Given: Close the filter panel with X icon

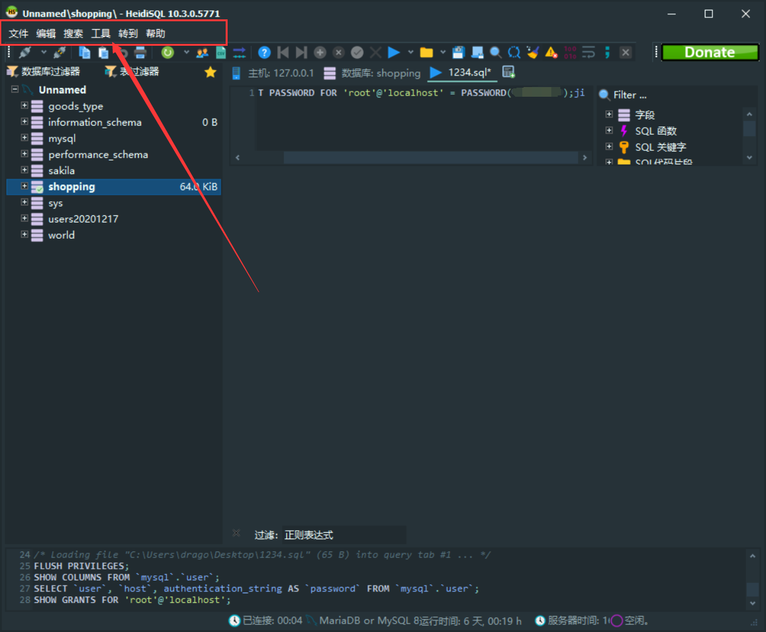Looking at the screenshot, I should tap(237, 533).
